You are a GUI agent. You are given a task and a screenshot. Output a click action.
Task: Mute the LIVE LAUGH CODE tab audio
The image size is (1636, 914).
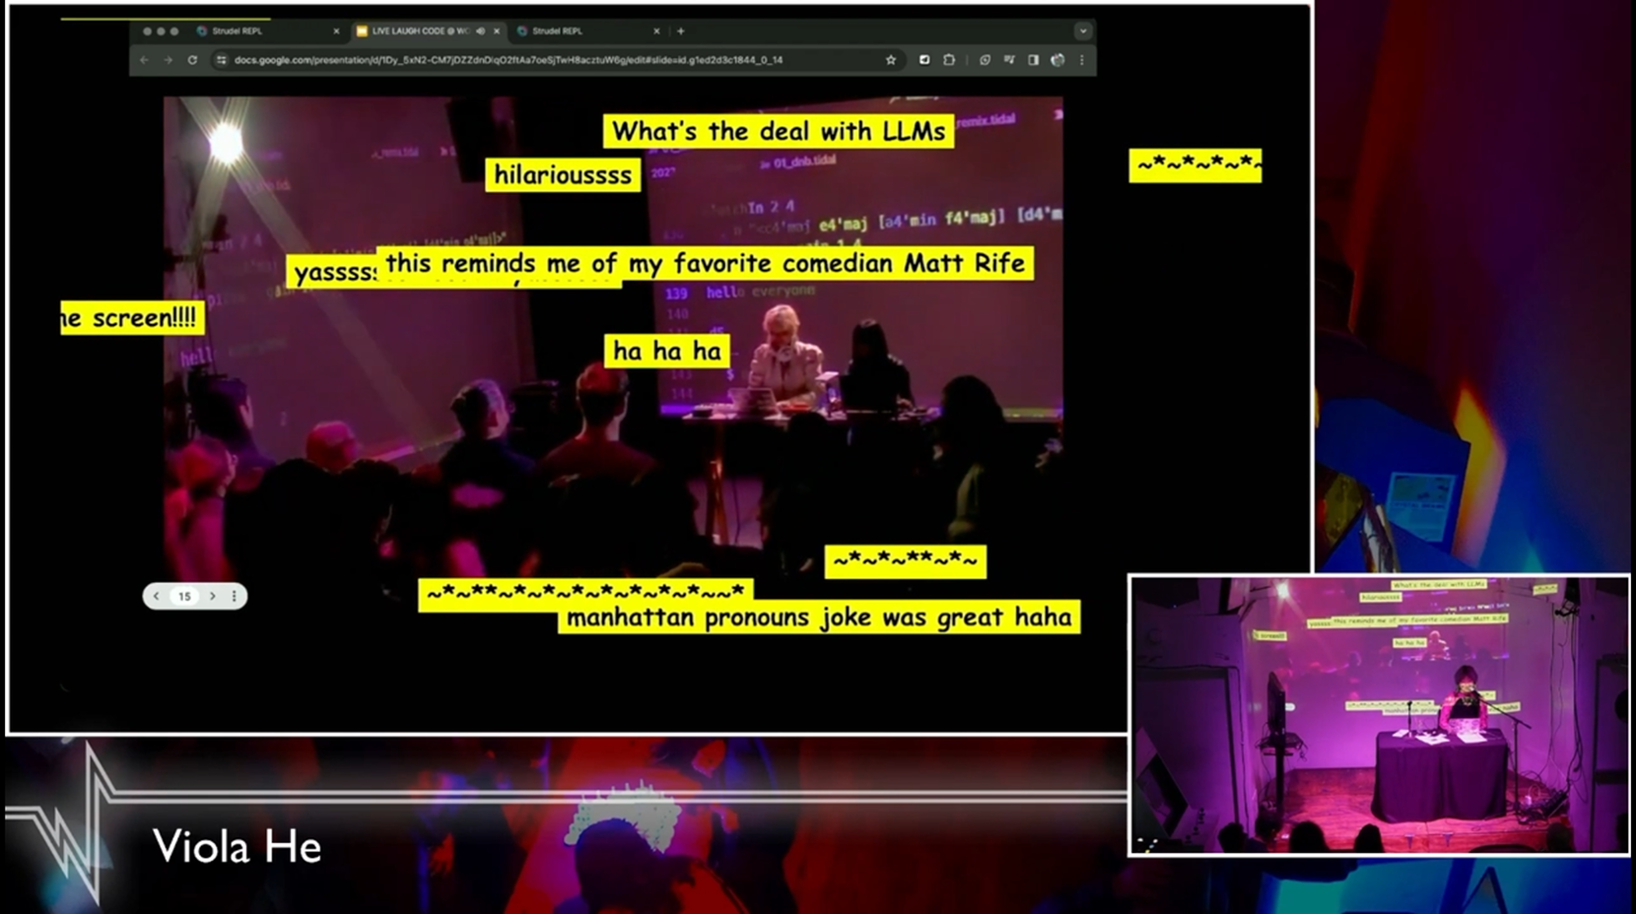pyautogui.click(x=481, y=32)
